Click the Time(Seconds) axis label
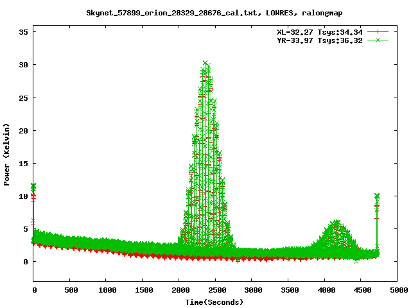Image resolution: width=411 pixels, height=308 pixels. (x=214, y=302)
